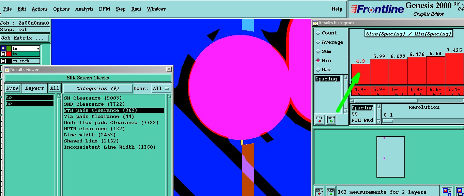The image size is (464, 196).
Task: Click REF icon in the histogram panel
Action: [x=331, y=119]
